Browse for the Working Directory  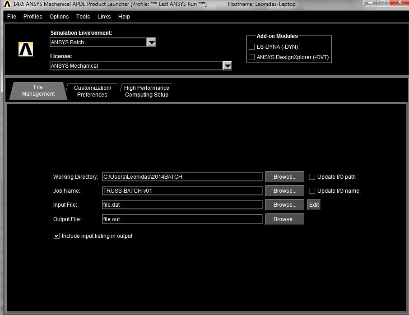[285, 176]
